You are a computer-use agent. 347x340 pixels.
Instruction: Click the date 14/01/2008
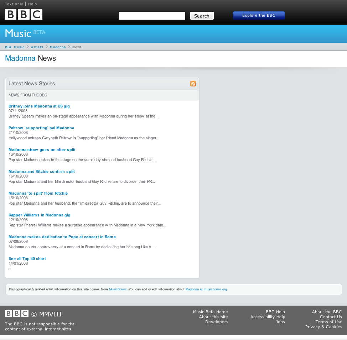click(x=18, y=263)
